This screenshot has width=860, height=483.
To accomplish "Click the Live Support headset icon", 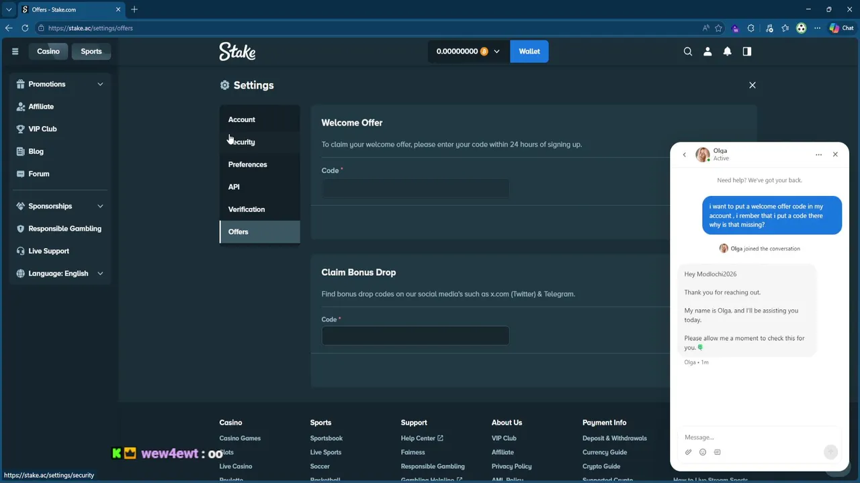I will (20, 251).
